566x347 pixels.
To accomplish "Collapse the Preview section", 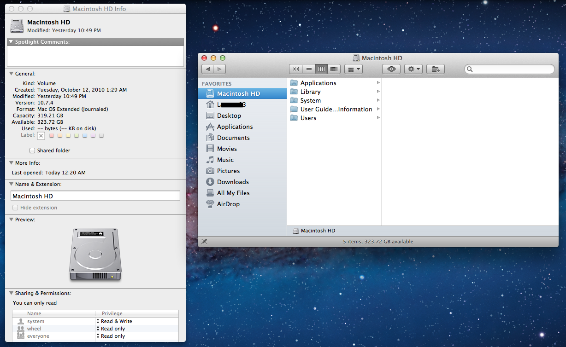I will coord(11,220).
